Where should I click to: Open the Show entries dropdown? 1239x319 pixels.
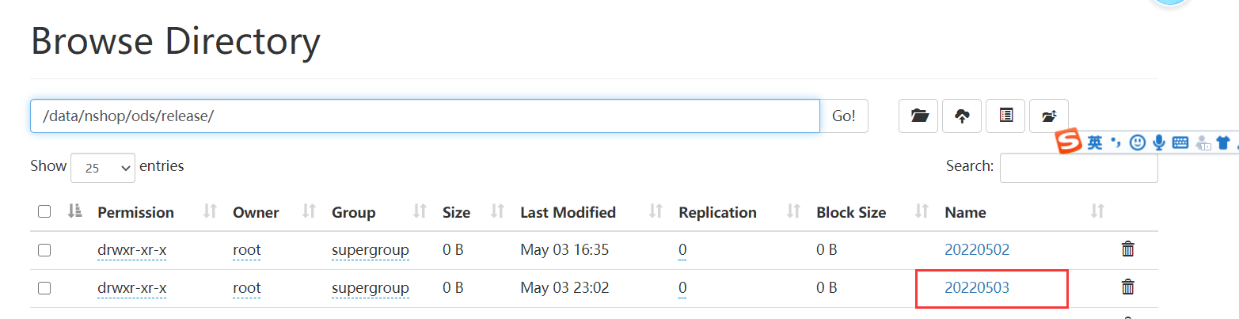click(x=103, y=168)
